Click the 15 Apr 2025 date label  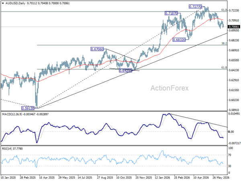point(47,178)
